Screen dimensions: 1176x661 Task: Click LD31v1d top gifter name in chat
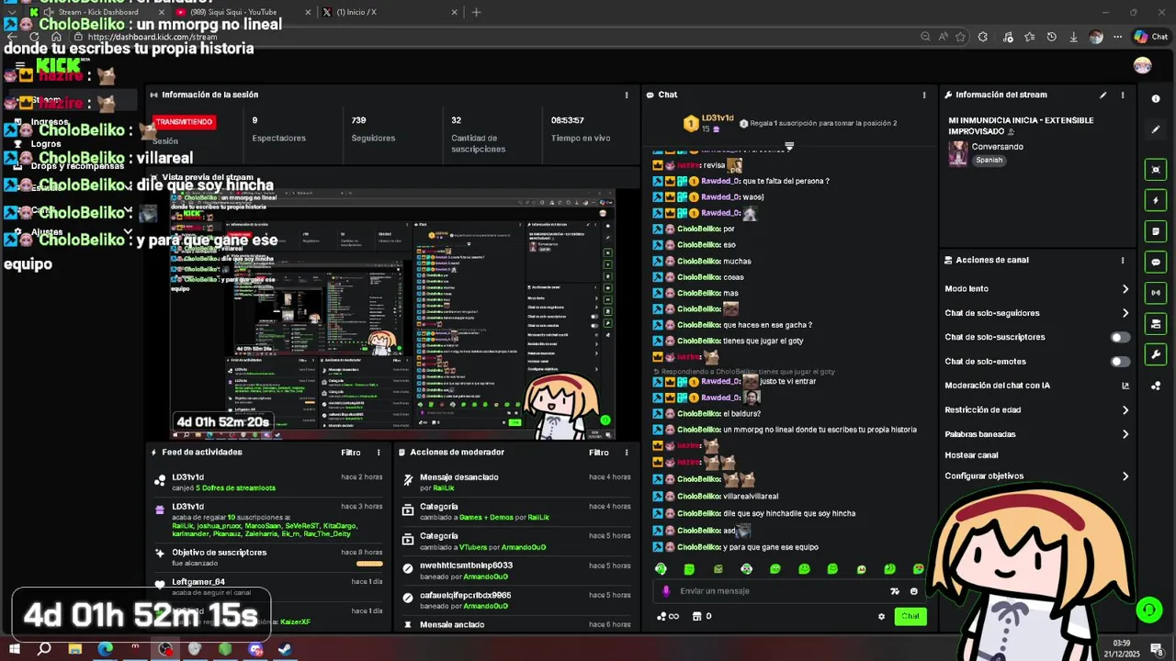click(x=718, y=118)
